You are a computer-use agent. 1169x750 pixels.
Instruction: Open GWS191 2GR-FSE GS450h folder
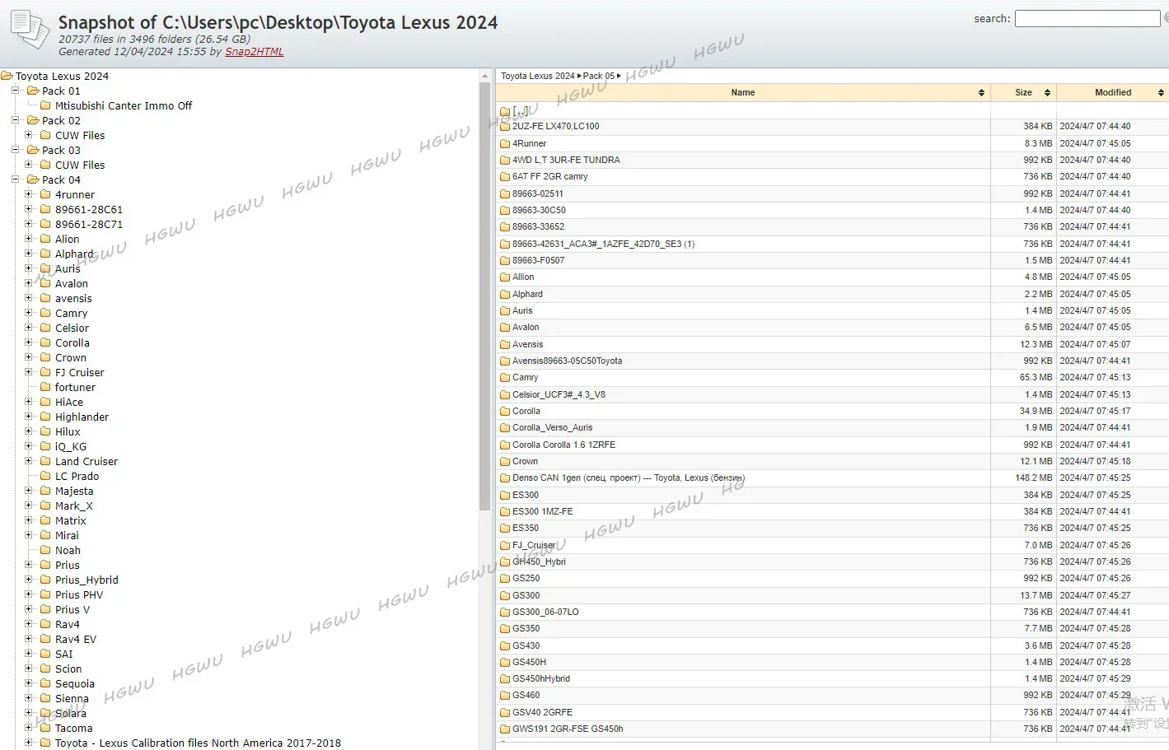click(x=568, y=729)
